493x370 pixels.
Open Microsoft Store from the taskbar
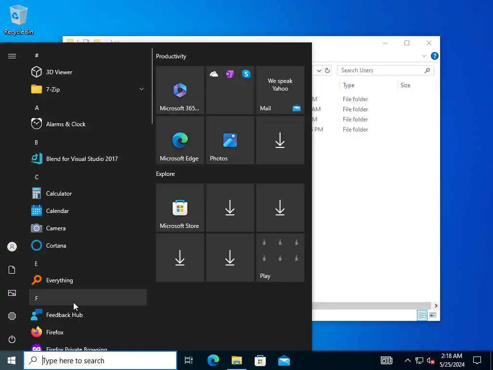pos(260,360)
